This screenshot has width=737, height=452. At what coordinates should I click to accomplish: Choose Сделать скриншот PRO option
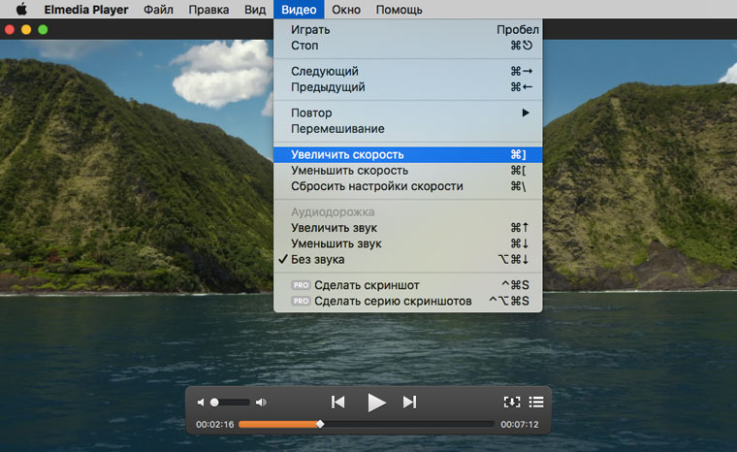(408, 285)
